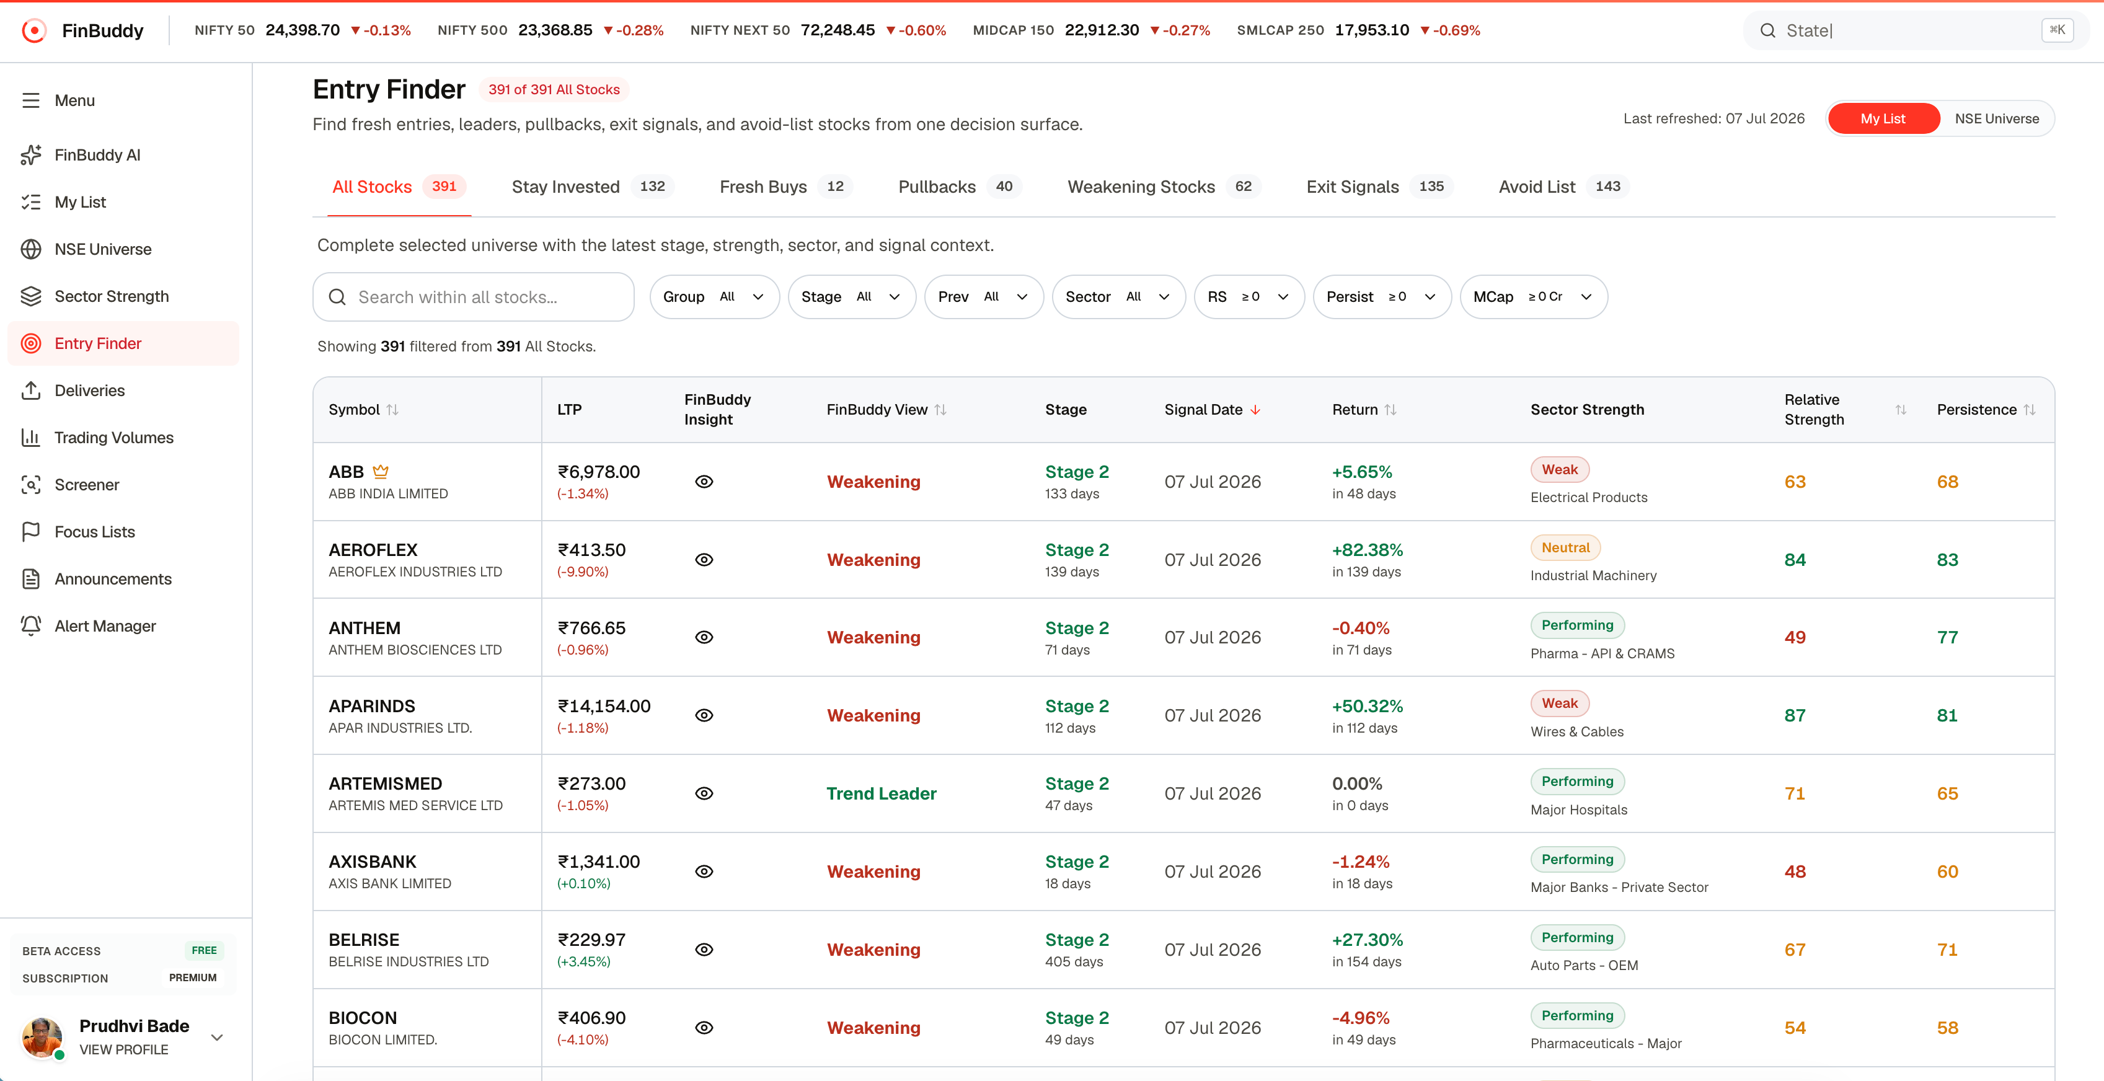This screenshot has width=2104, height=1081.
Task: Sort by Return column arrows
Action: (1391, 410)
